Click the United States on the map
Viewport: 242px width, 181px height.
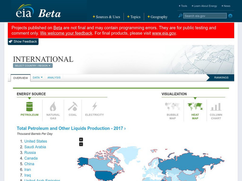[x=103, y=175]
